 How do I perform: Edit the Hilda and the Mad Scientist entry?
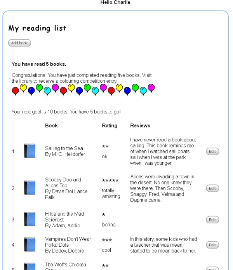(212, 219)
